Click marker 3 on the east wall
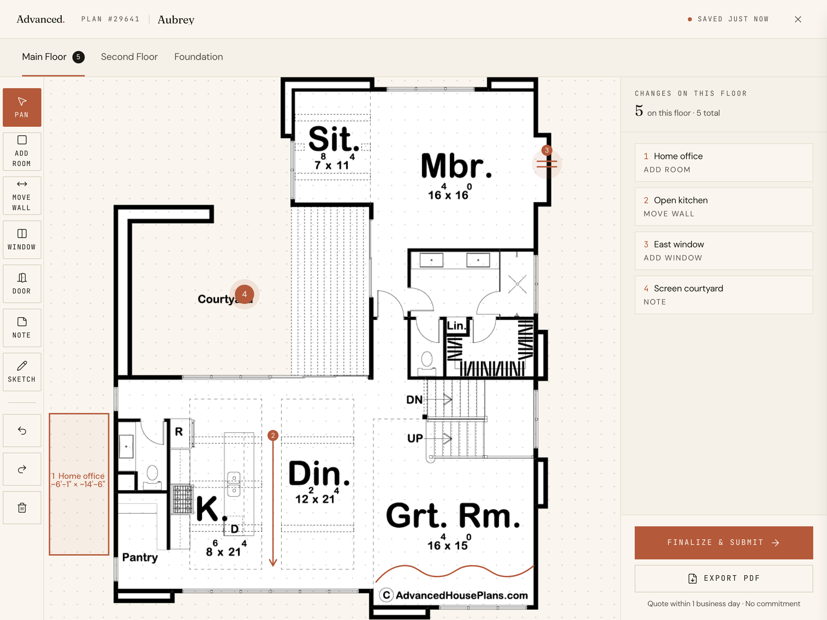The height and width of the screenshot is (620, 827). click(547, 150)
